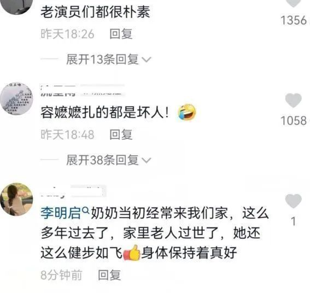The image size is (310, 293).
Task: Reply to the 昨天18:26 comment
Action: 121,34
